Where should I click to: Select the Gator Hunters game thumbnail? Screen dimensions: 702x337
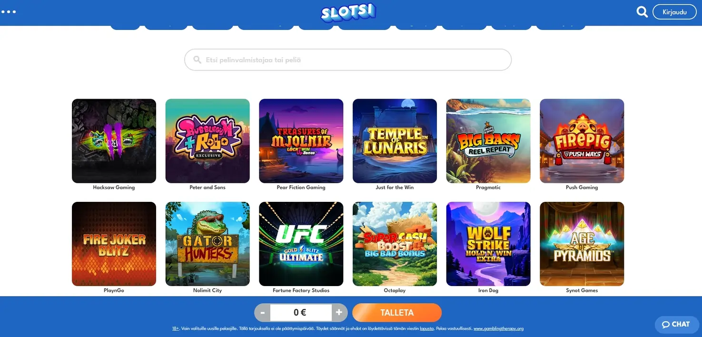click(208, 244)
